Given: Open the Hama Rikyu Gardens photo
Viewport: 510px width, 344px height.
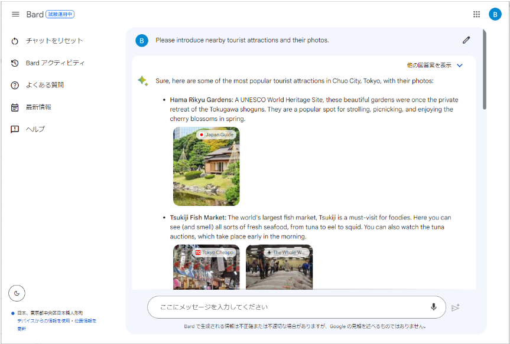Looking at the screenshot, I should (x=206, y=166).
